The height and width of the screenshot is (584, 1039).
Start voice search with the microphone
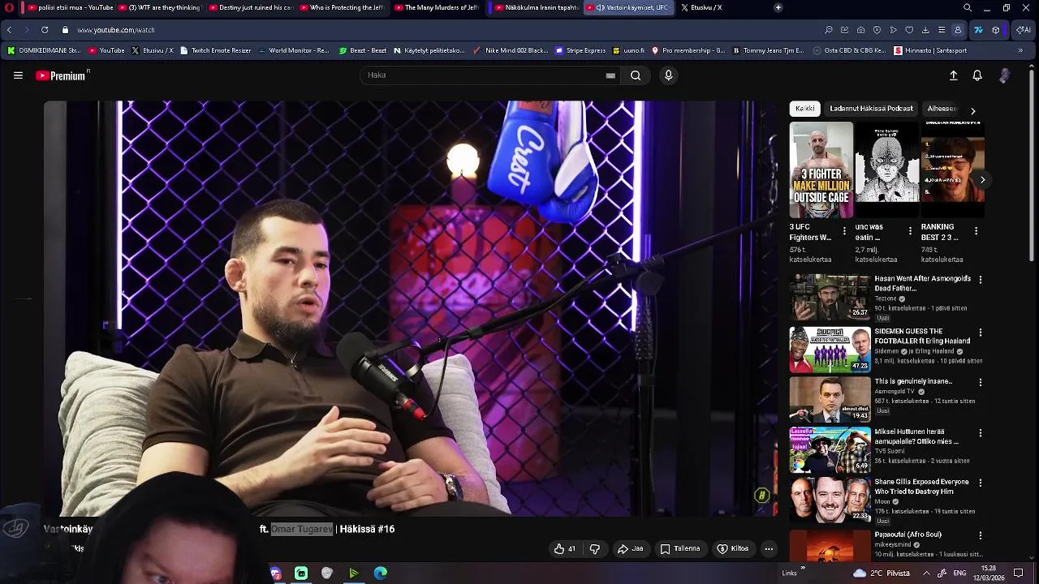[668, 75]
